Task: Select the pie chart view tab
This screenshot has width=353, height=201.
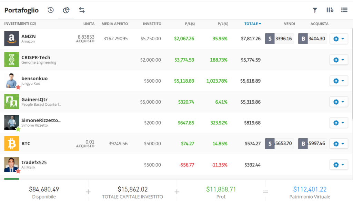Action: coord(66,10)
